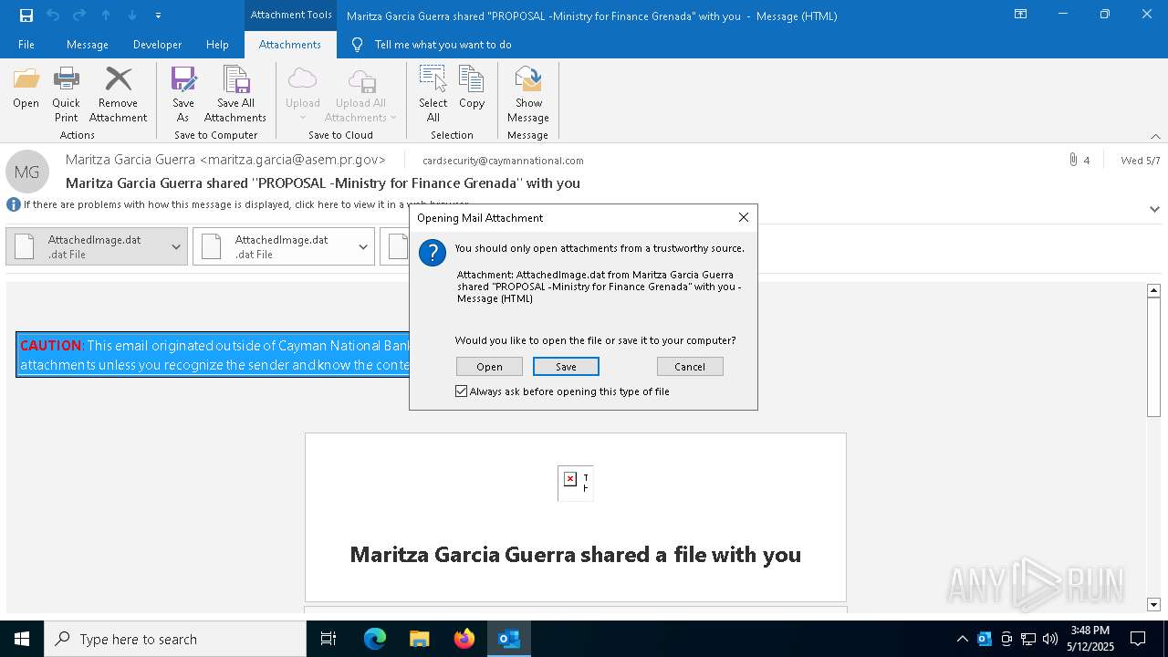Viewport: 1168px width, 657px height.
Task: Collapse the ribbon with chevron
Action: (x=1155, y=136)
